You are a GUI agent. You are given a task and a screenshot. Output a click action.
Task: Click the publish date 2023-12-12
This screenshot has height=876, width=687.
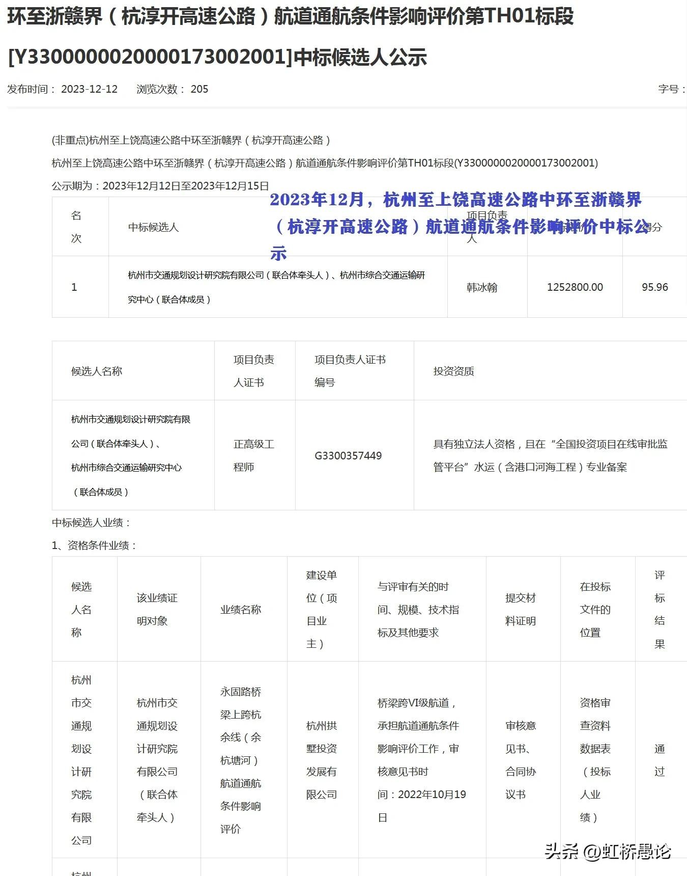tap(89, 89)
